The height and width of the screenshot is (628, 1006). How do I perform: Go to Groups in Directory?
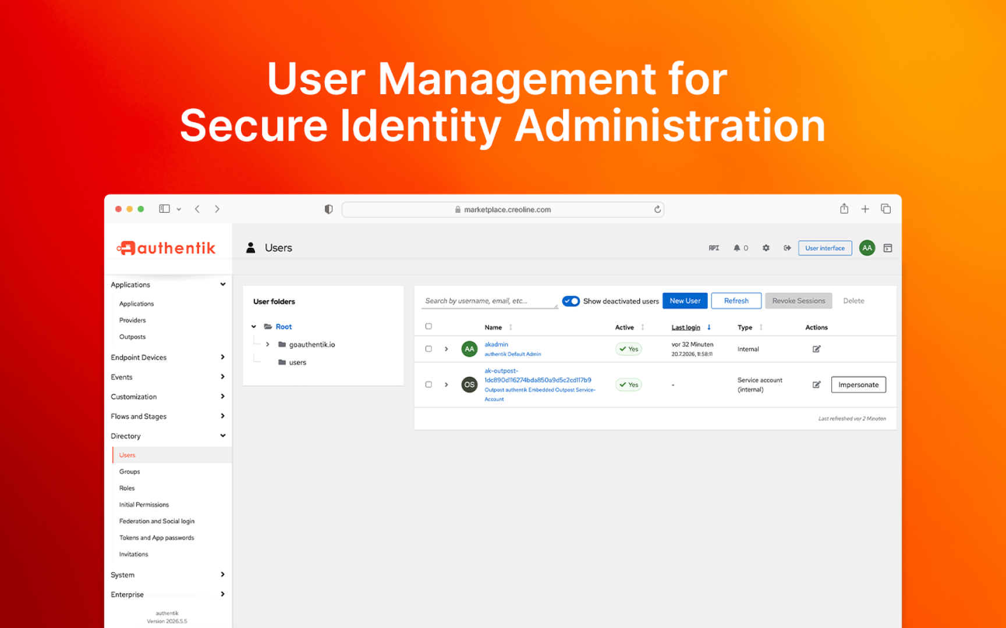point(130,472)
